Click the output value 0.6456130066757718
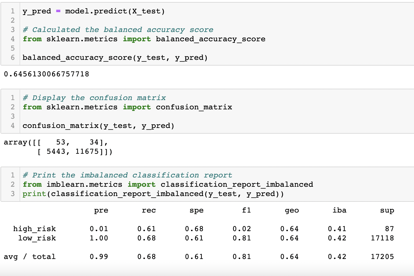 pyautogui.click(x=47, y=74)
